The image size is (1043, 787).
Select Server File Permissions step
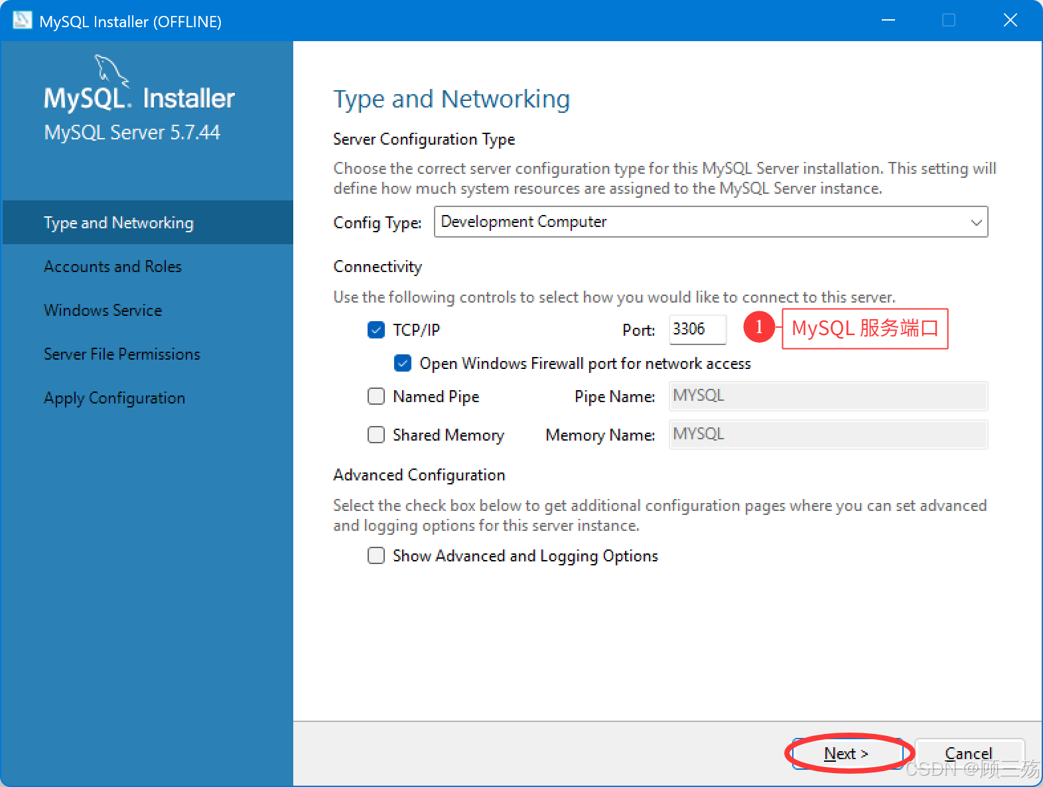(147, 354)
